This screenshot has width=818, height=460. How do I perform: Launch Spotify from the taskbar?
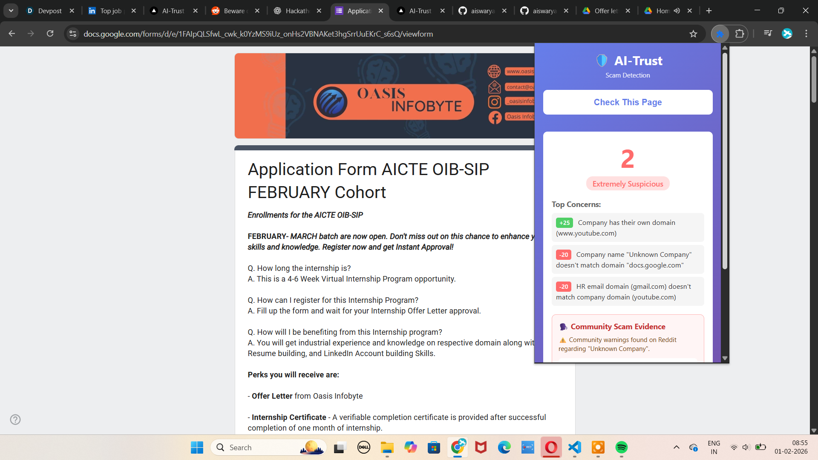click(621, 447)
